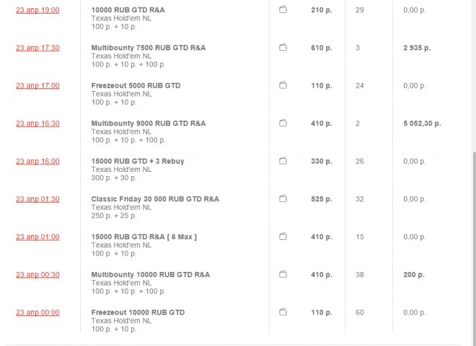Click the 23 апр 01:30 date link
476x346 pixels.
[37, 199]
